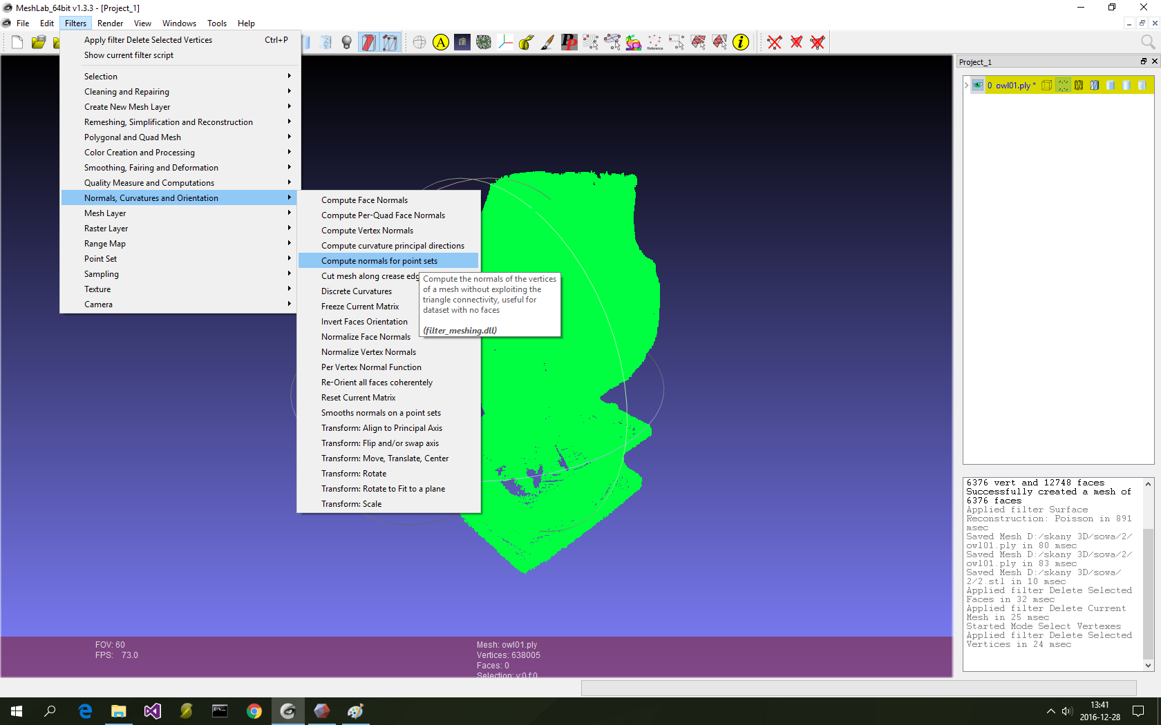Viewport: 1161px width, 725px height.
Task: Apply filter Delete Selected Vertices
Action: [180, 40]
